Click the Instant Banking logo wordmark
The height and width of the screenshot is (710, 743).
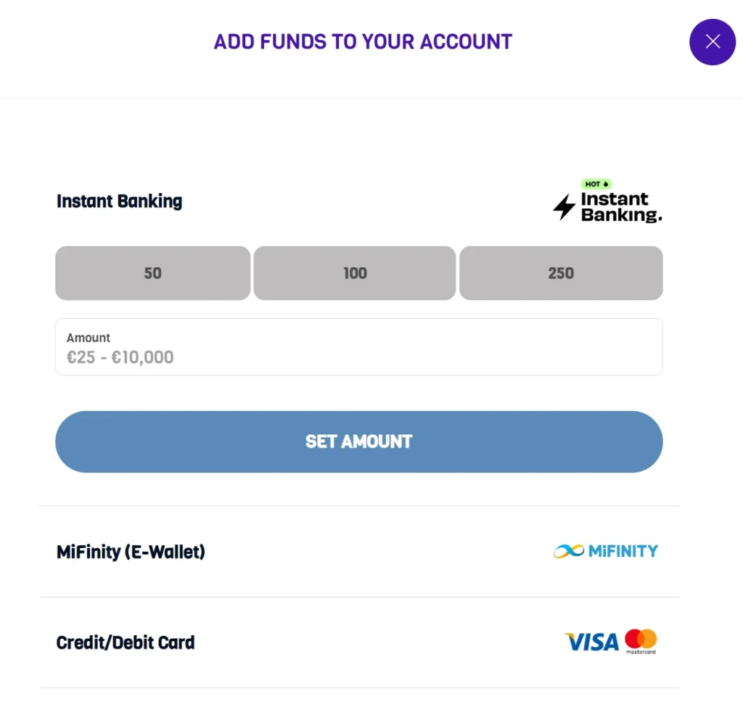[620, 208]
